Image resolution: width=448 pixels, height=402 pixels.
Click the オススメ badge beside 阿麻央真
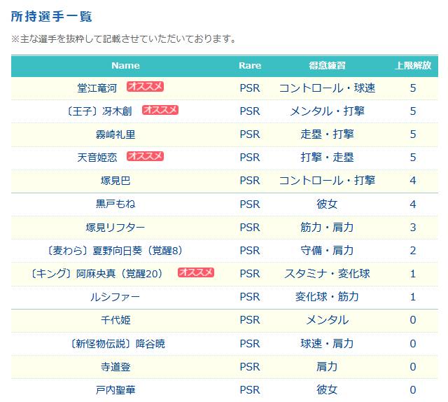pyautogui.click(x=196, y=272)
